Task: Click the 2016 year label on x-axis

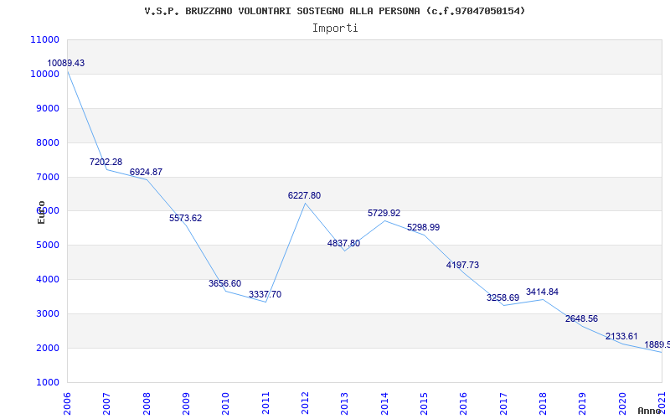Action: tap(464, 403)
